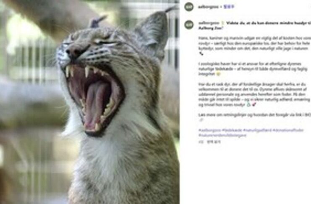Open the #fødekæde hashtag

pos(232,130)
